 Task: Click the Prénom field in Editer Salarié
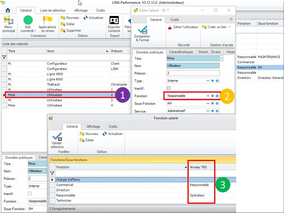tap(193, 73)
